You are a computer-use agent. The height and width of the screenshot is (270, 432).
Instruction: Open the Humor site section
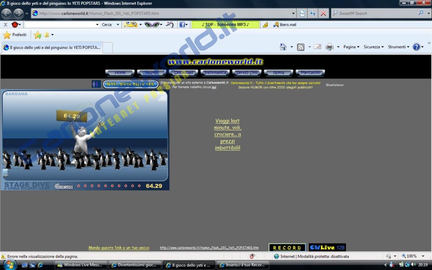click(152, 73)
